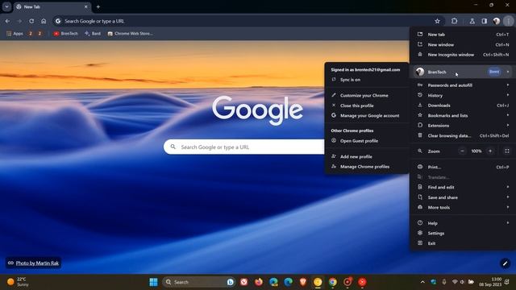Expand the BrenTech profile submenu arrow
Image resolution: width=516 pixels, height=290 pixels.
[x=508, y=72]
